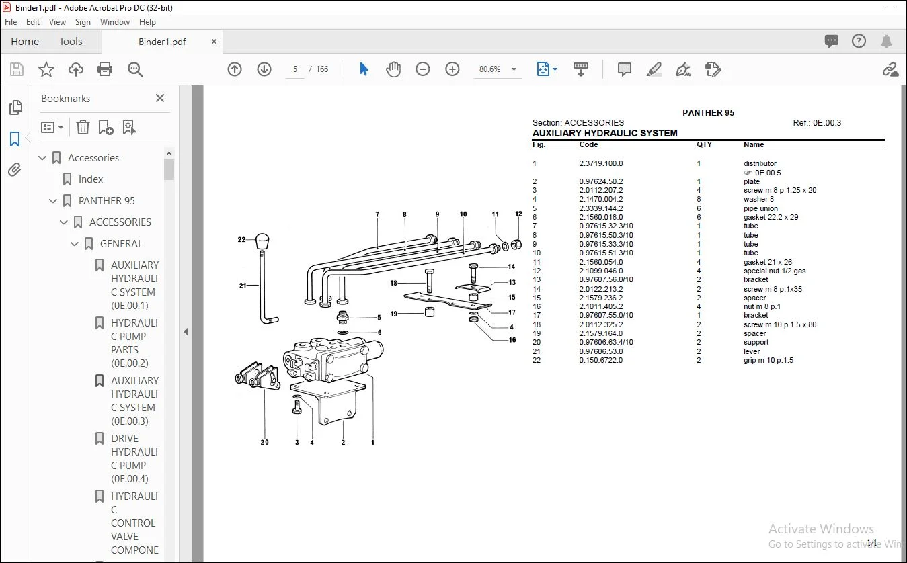Activate the Hand pan tool

click(x=393, y=69)
